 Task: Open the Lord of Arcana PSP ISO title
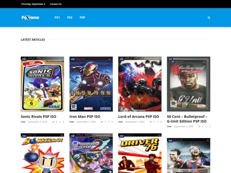(x=139, y=117)
